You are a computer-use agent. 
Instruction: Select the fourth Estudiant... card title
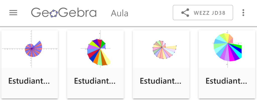coord(226,81)
